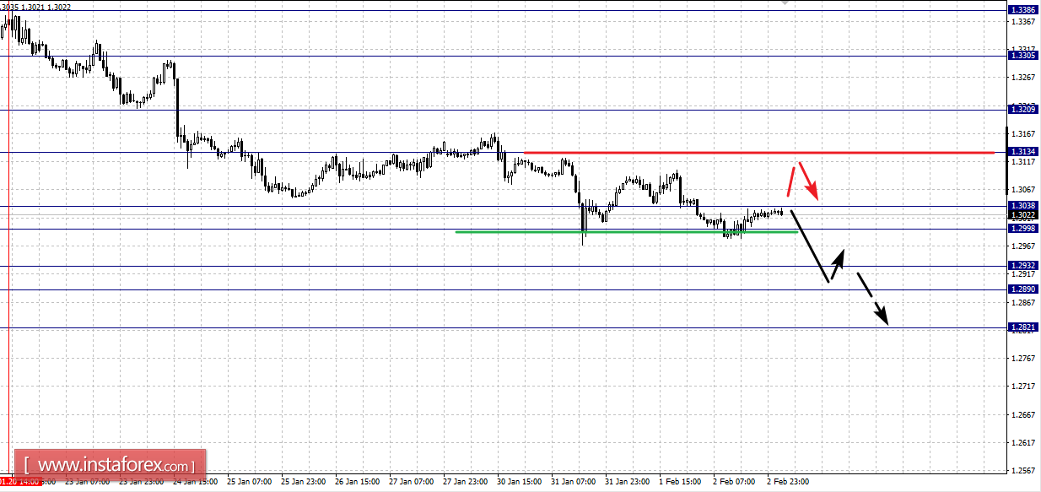Click the 23 Jan 23:00 time label
Viewport: 1041px width, 492px height.
coord(142,482)
